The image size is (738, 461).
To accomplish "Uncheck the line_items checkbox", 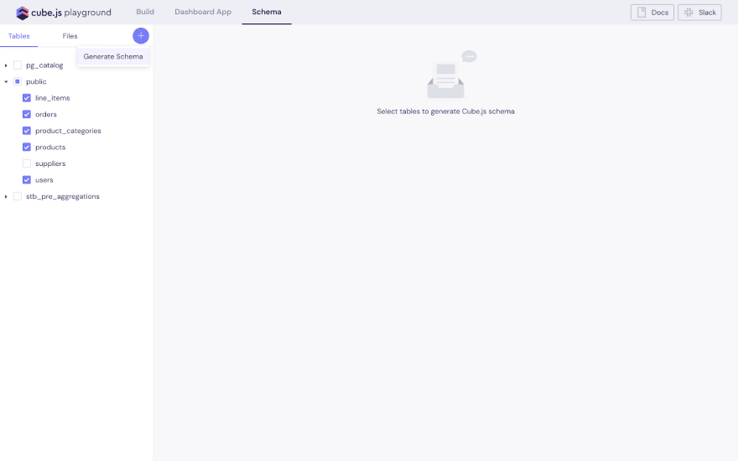I will point(27,98).
